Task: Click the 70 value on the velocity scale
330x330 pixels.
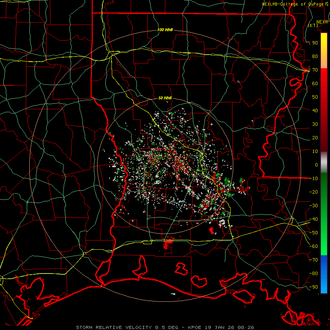Action: pyautogui.click(x=315, y=70)
